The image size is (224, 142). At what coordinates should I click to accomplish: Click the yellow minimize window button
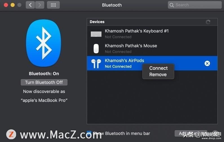tap(13, 5)
